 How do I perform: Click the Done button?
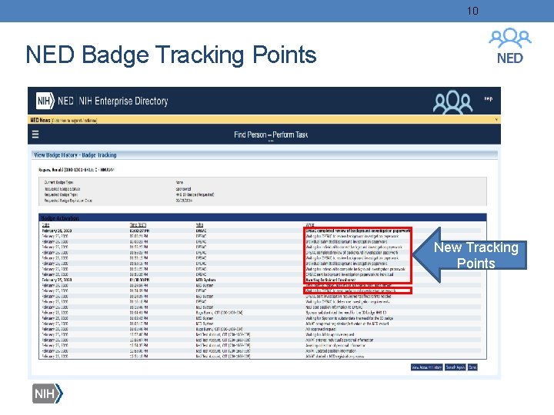point(472,367)
